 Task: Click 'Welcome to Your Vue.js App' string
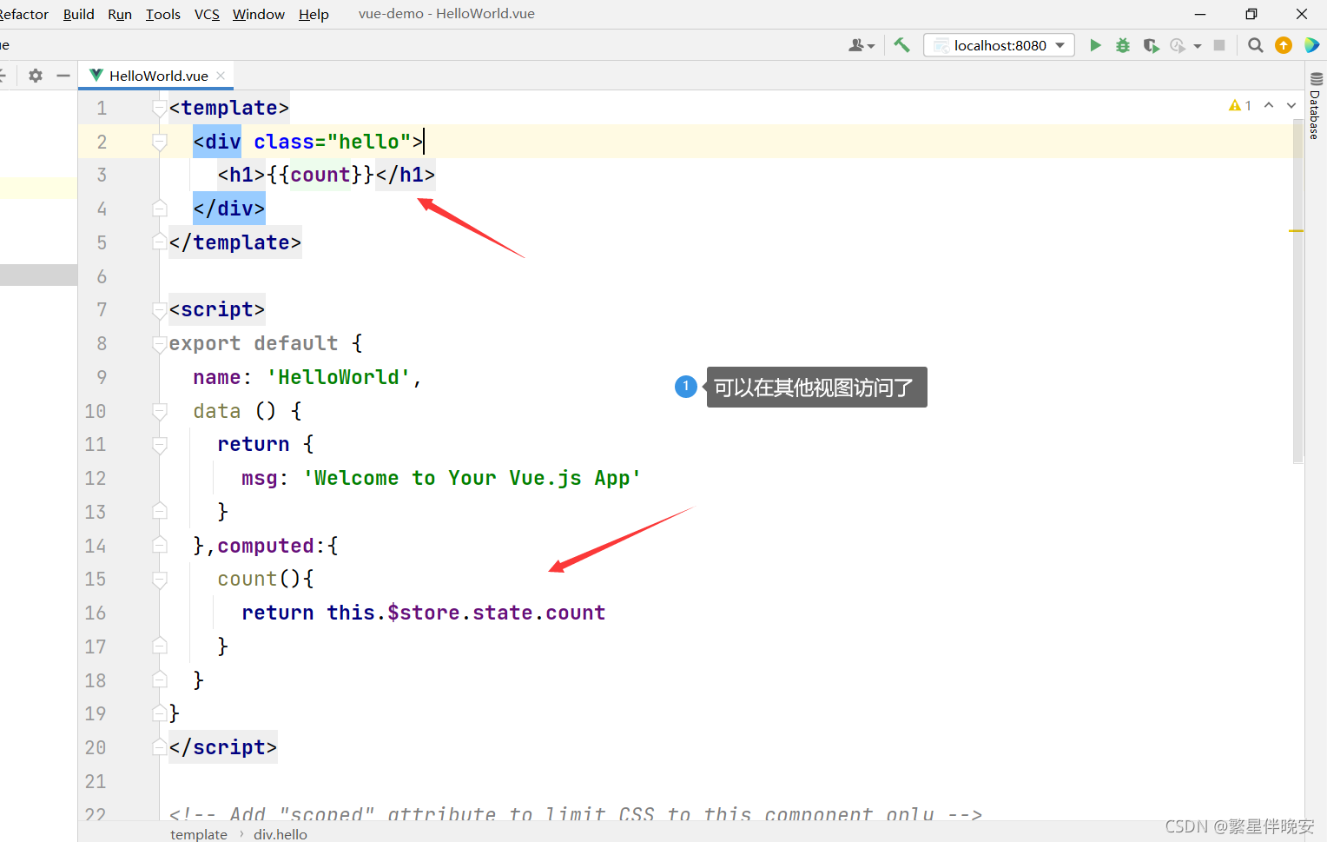click(472, 478)
